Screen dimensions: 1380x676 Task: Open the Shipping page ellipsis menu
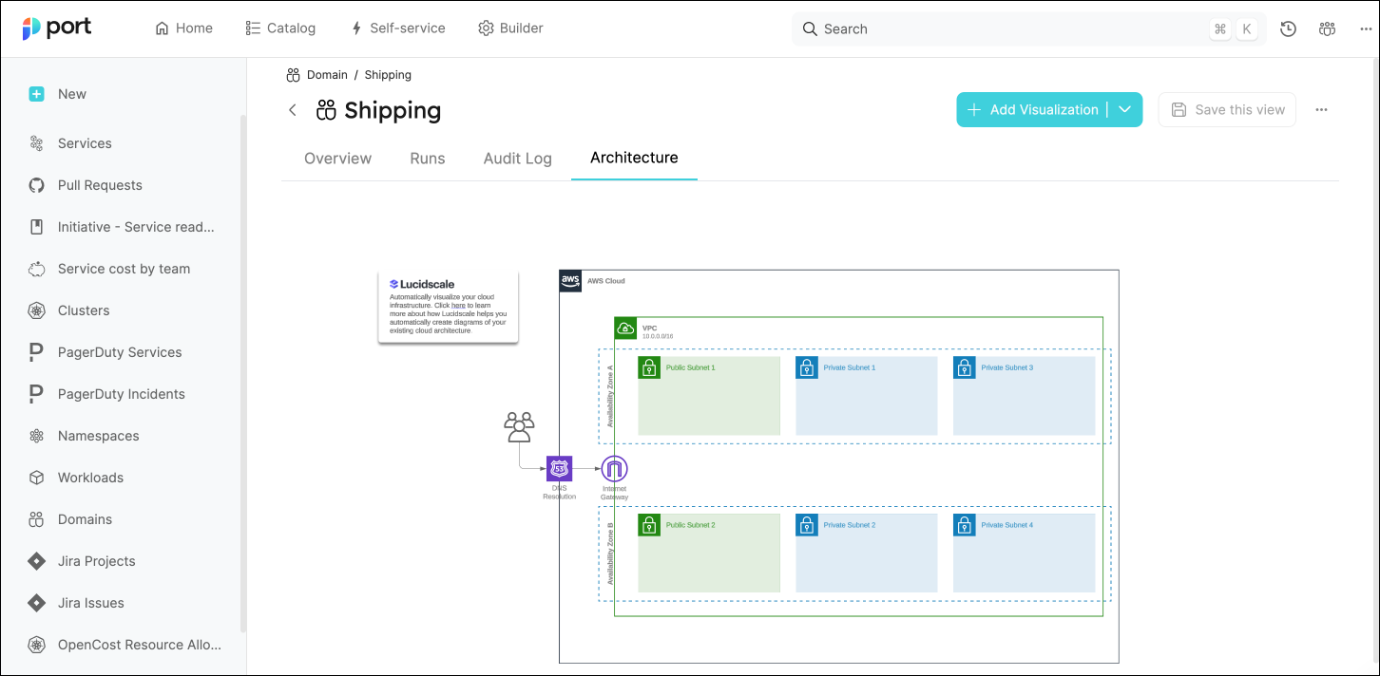click(1321, 110)
